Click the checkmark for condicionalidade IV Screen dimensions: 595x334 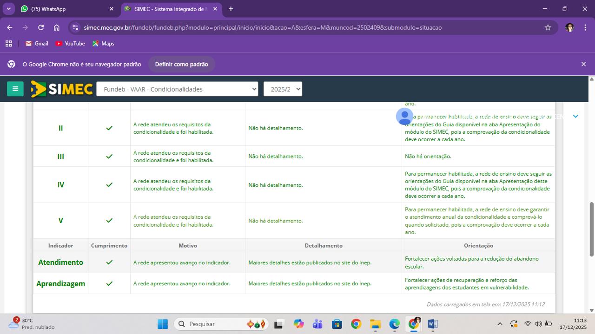point(109,184)
